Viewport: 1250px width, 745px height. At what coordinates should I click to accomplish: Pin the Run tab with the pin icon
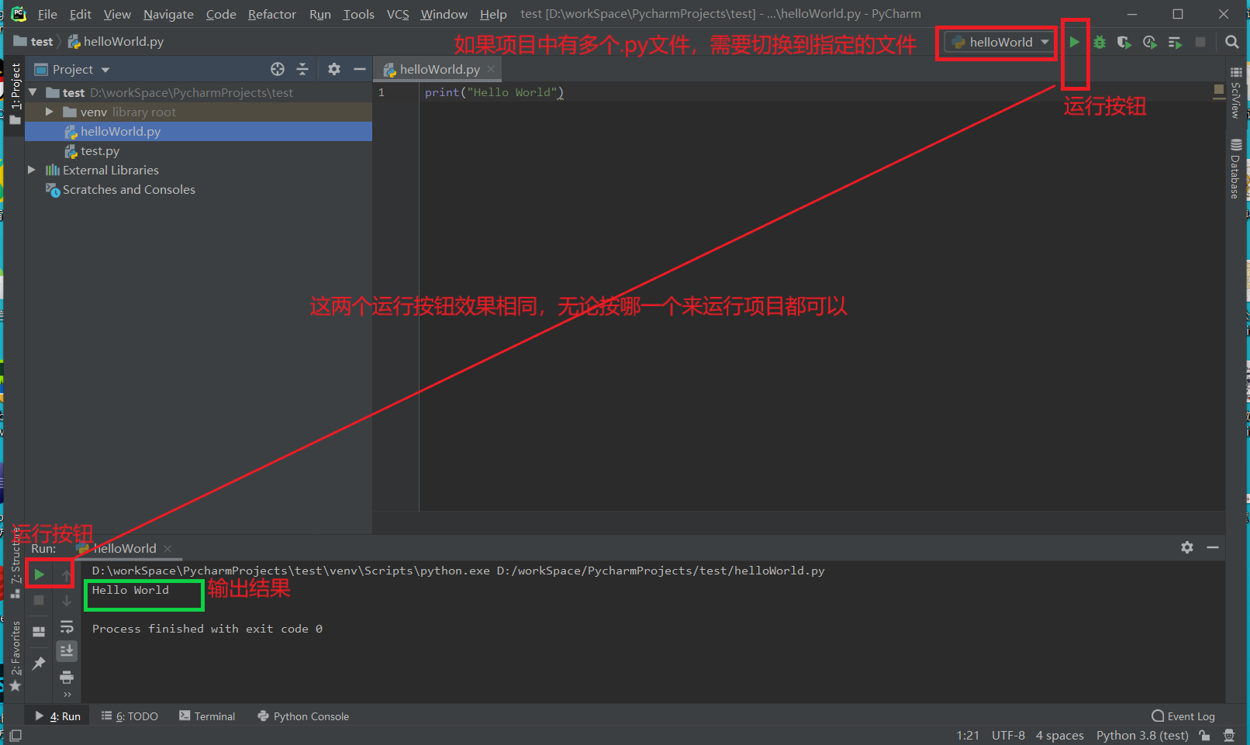[x=39, y=663]
